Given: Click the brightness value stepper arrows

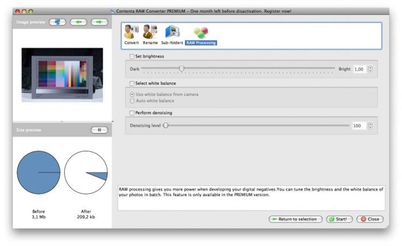Looking at the screenshot, I should (370, 69).
